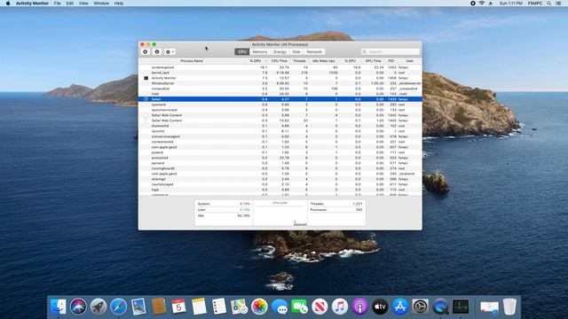568x319 pixels.
Task: Select the WindowServer process row
Action: click(280, 83)
